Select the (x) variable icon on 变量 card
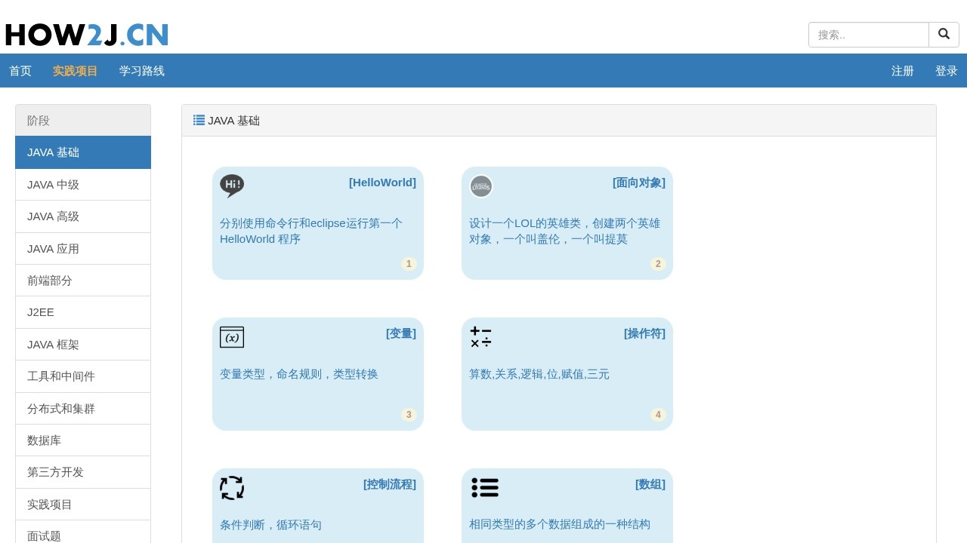Image resolution: width=967 pixels, height=543 pixels. click(x=232, y=337)
